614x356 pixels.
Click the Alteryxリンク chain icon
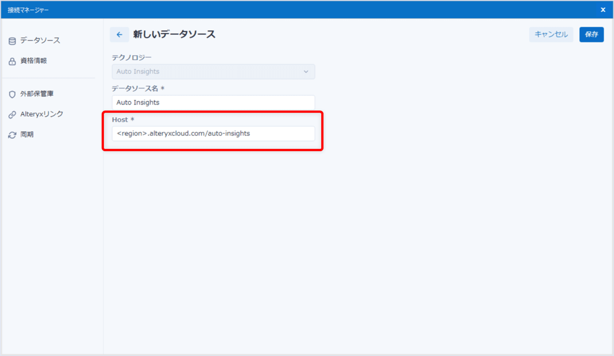[x=12, y=115]
